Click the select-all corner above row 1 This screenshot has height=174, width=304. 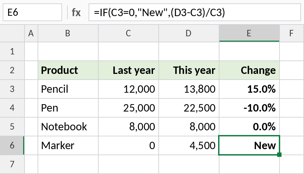coord(12,33)
